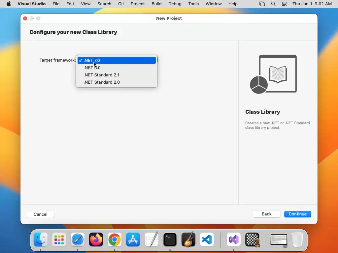
Task: Open the Help menu
Action: click(233, 4)
